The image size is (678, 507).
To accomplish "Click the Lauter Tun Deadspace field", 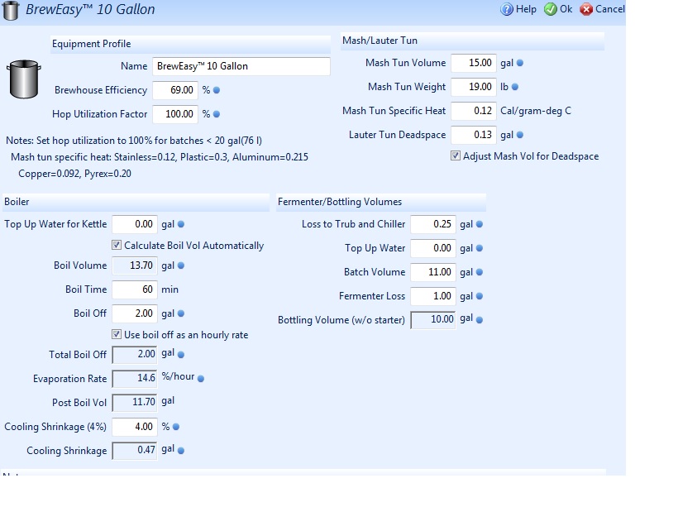I will (x=474, y=135).
